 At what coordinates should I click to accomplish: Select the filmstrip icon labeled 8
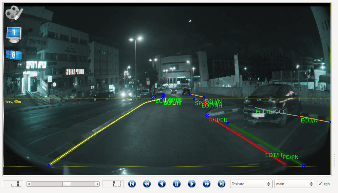pyautogui.click(x=14, y=55)
